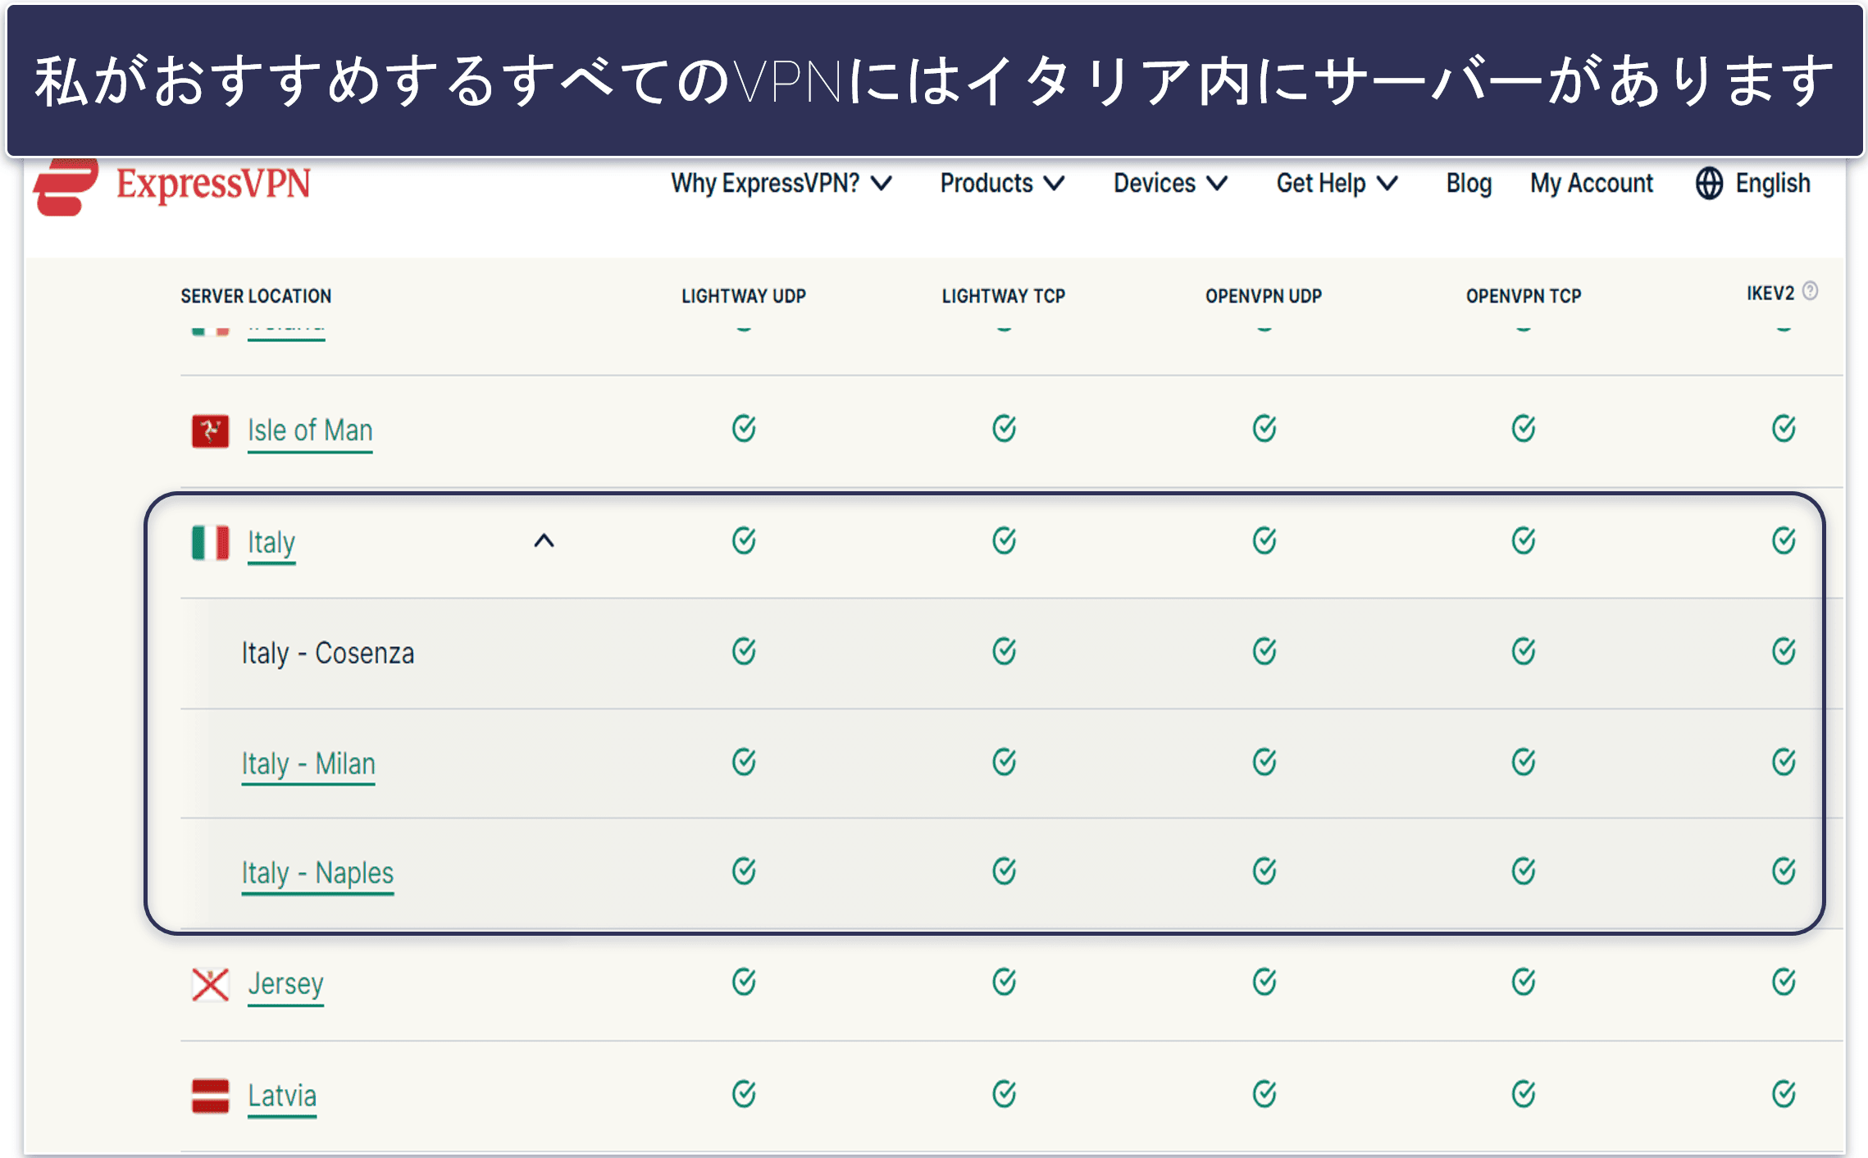
Task: Click the LIGHTWAY UDP column header
Action: (x=744, y=296)
